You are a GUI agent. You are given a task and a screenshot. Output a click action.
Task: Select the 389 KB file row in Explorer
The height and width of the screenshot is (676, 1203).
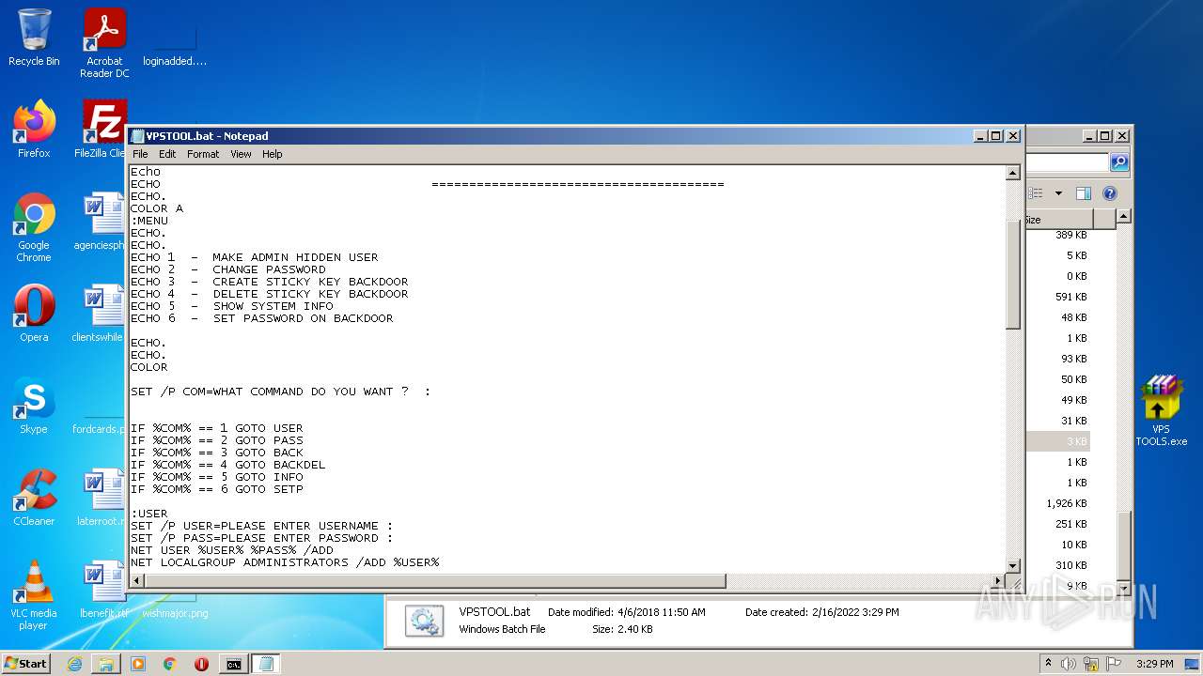pos(1058,235)
